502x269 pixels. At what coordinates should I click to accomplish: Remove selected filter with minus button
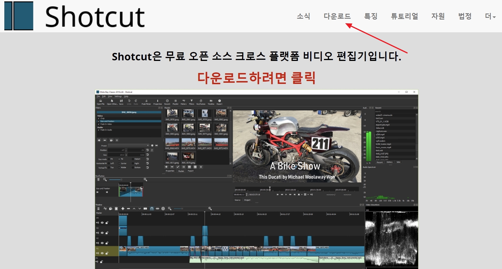105,140
